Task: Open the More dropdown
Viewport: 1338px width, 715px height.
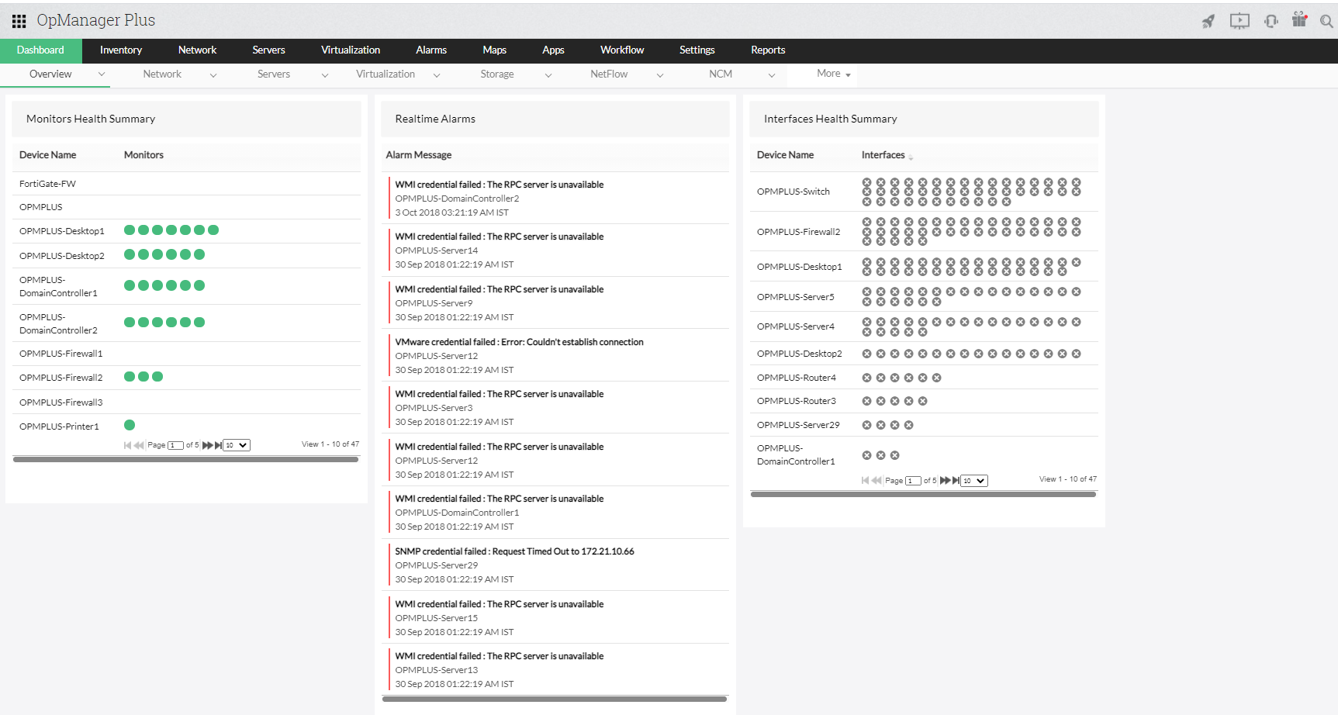Action: click(834, 74)
